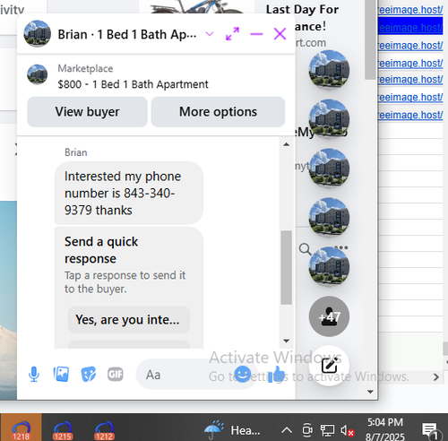Image resolution: width=448 pixels, height=441 pixels.
Task: Click the View buyer button
Action: (87, 112)
